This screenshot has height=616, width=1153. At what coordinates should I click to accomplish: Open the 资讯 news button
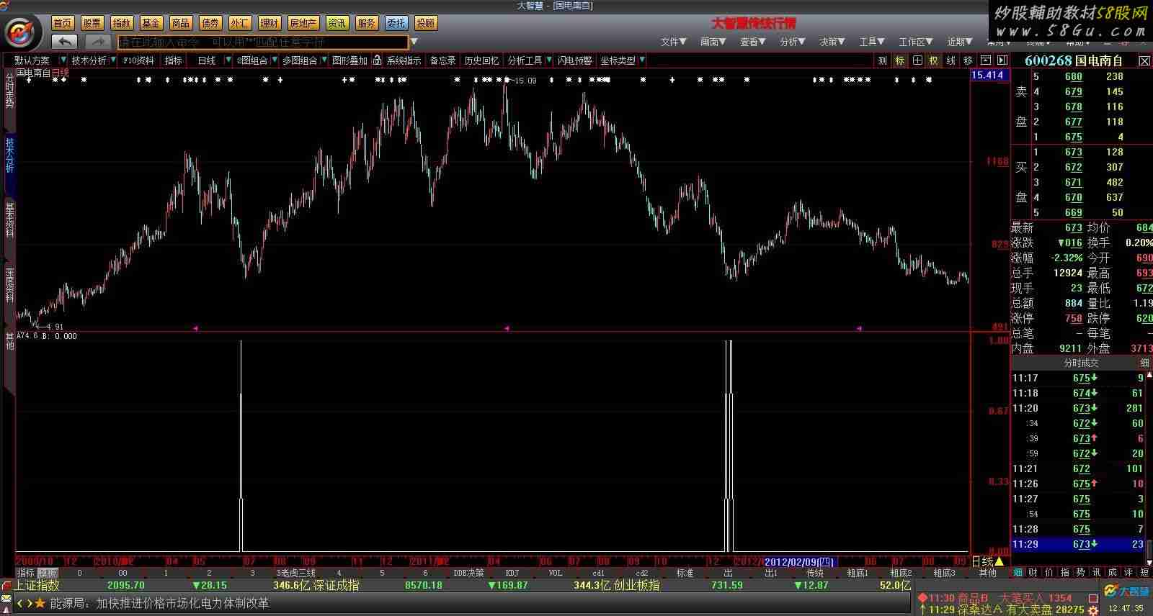[337, 23]
